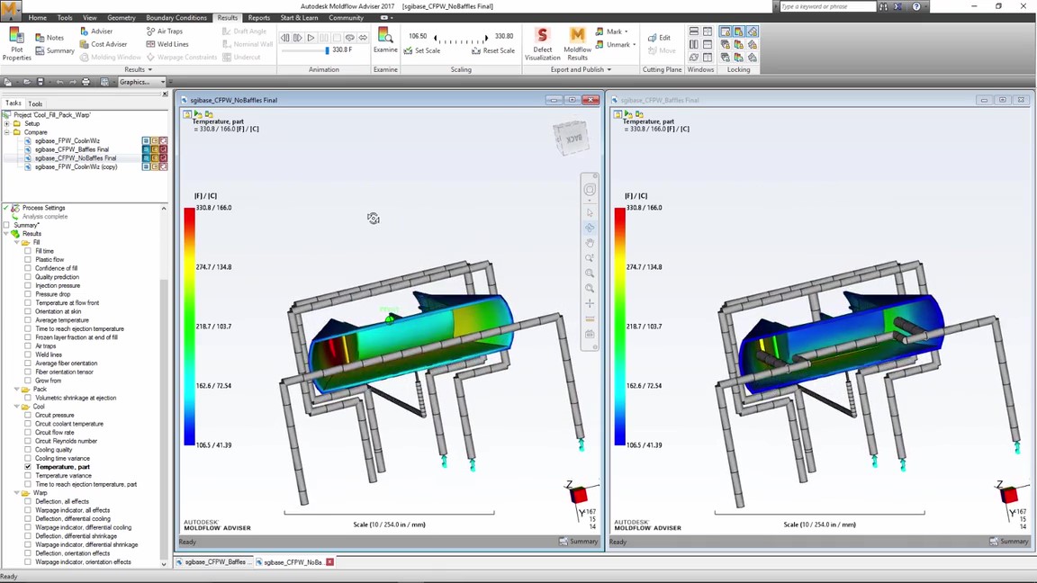This screenshot has width=1037, height=583.
Task: Select sgibase_CFPW_Baffles Final study
Action: (71, 149)
